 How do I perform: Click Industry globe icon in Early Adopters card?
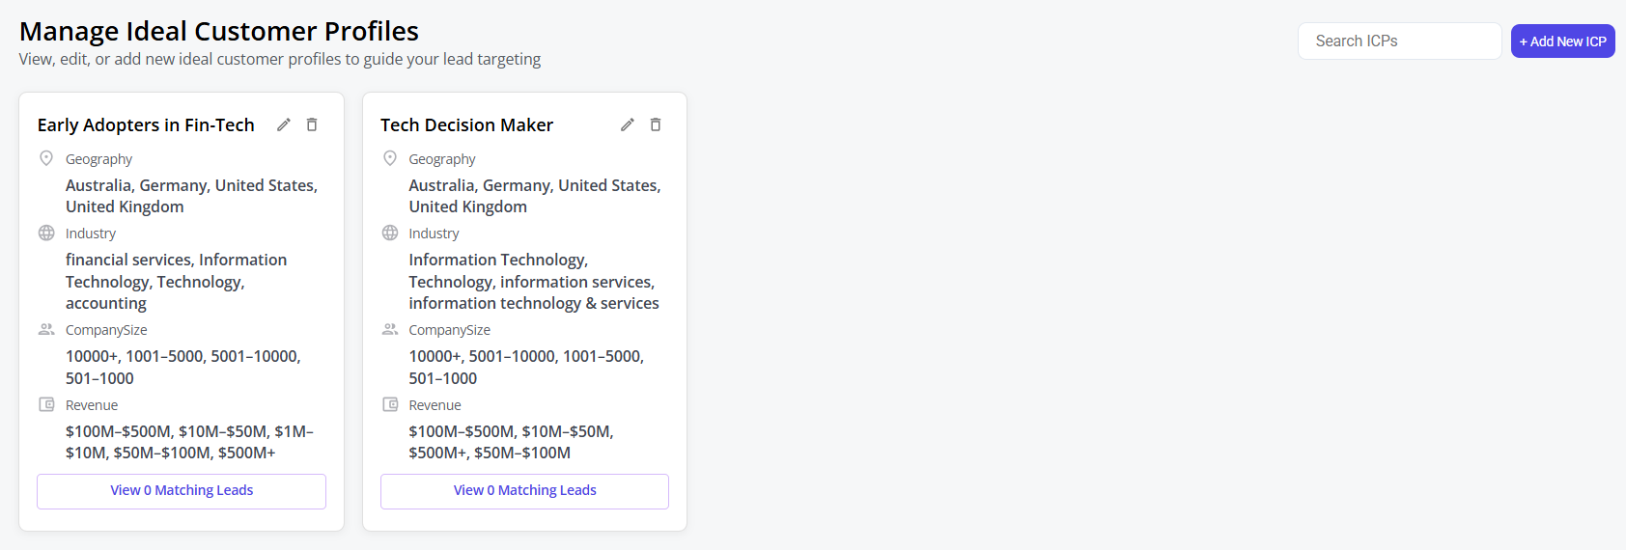tap(46, 233)
